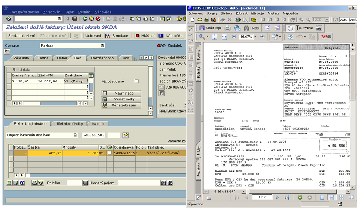Open the Znak daně X2 (Vstup) dropdown

[87, 81]
